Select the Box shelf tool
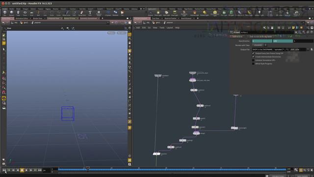The height and width of the screenshot is (177, 314). point(5,13)
